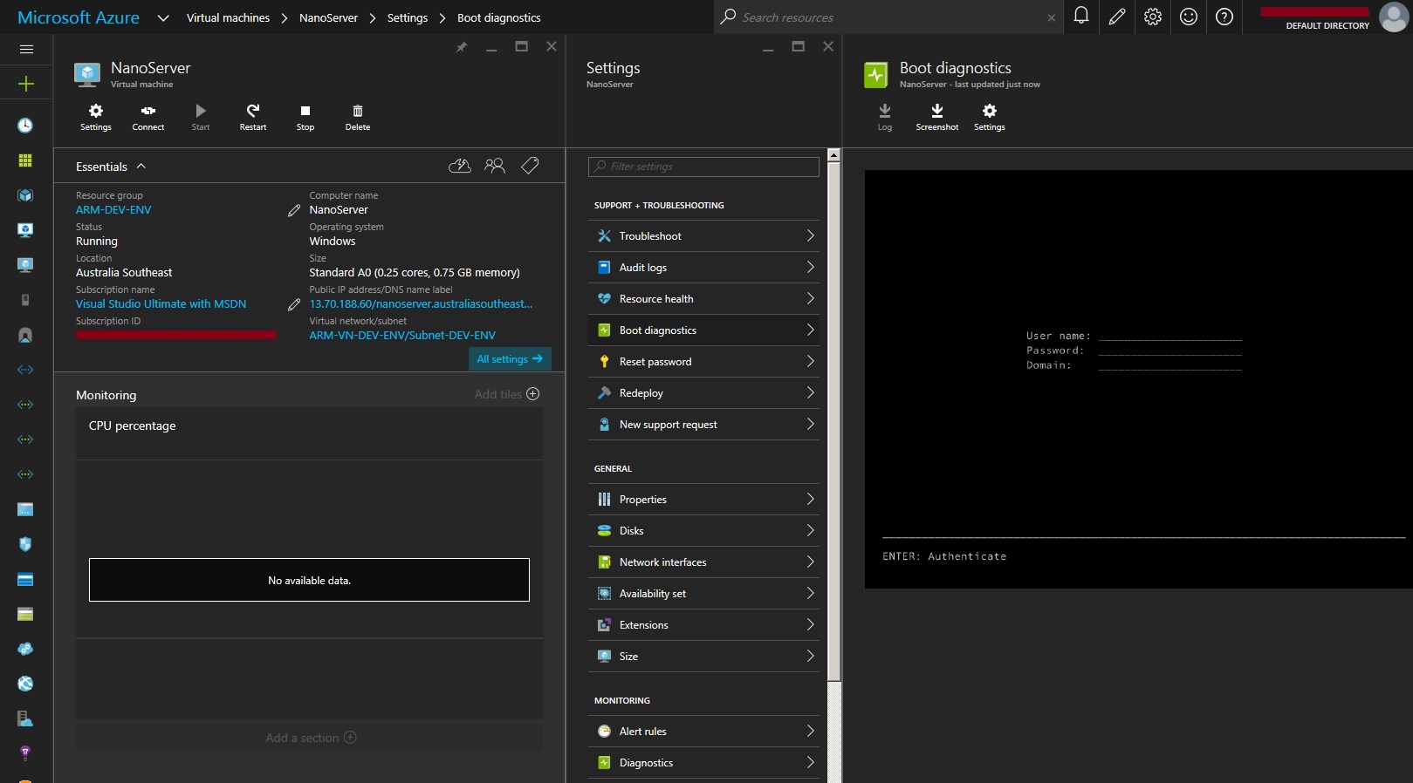Click the pencil edit dashboard icon in top bar
1413x783 pixels.
click(x=1117, y=17)
